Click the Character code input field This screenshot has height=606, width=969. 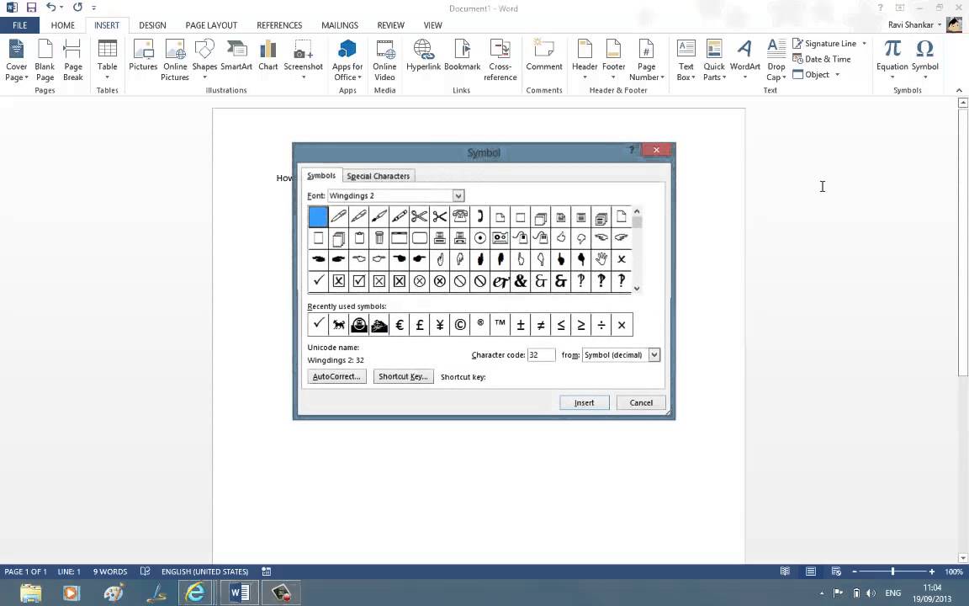(541, 355)
